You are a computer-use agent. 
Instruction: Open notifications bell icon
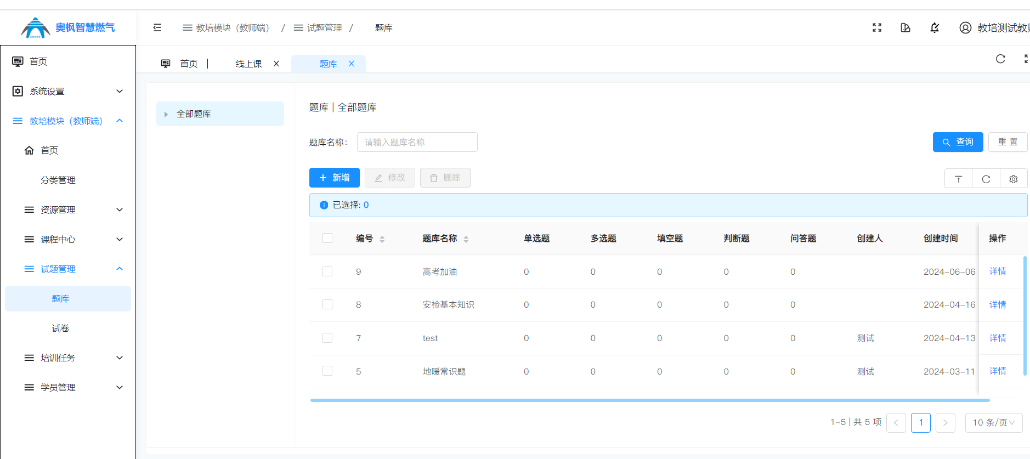click(935, 27)
